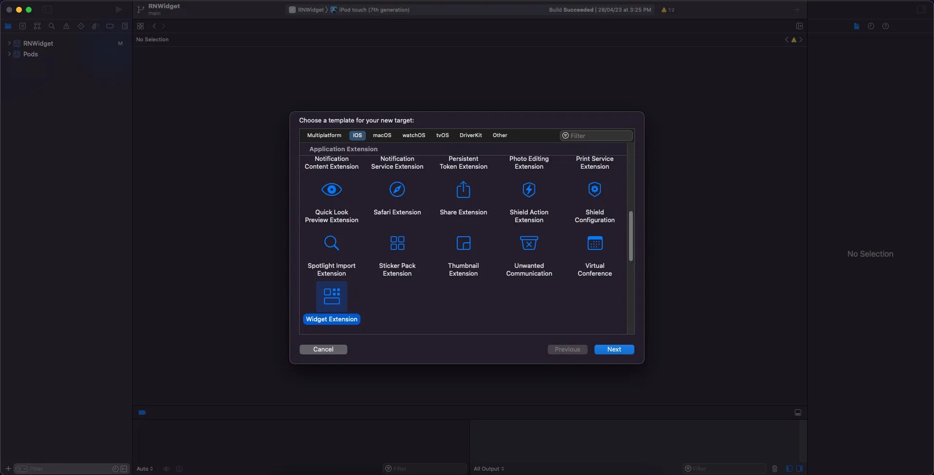This screenshot has width=934, height=475.
Task: Select the Spotlight Import Extension icon
Action: pyautogui.click(x=332, y=243)
